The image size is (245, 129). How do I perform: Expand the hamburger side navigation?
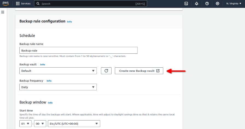coord(3,12)
